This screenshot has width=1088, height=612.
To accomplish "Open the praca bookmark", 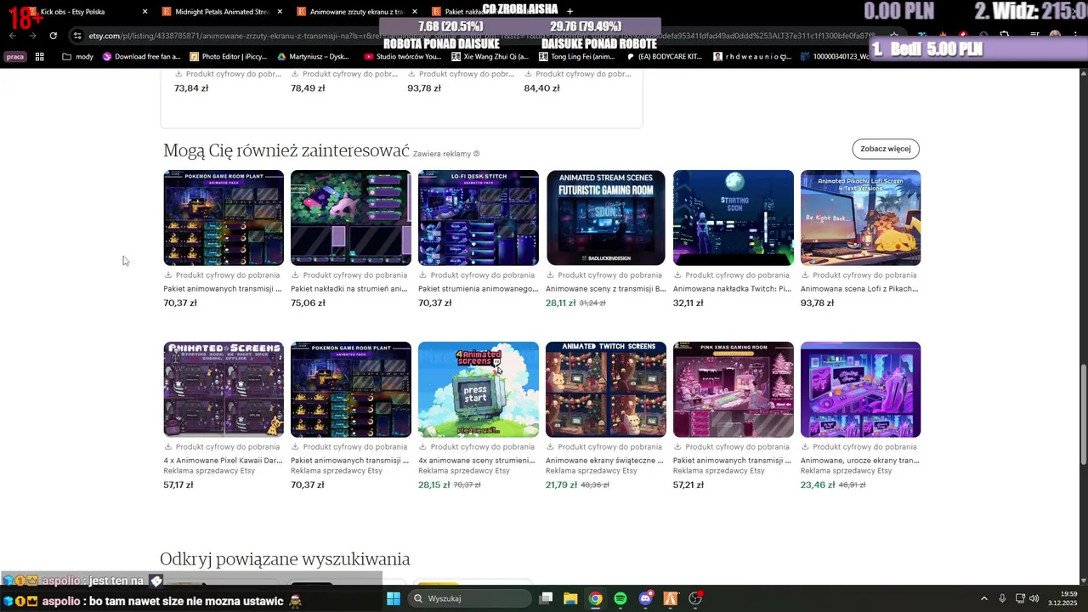I will pos(15,57).
